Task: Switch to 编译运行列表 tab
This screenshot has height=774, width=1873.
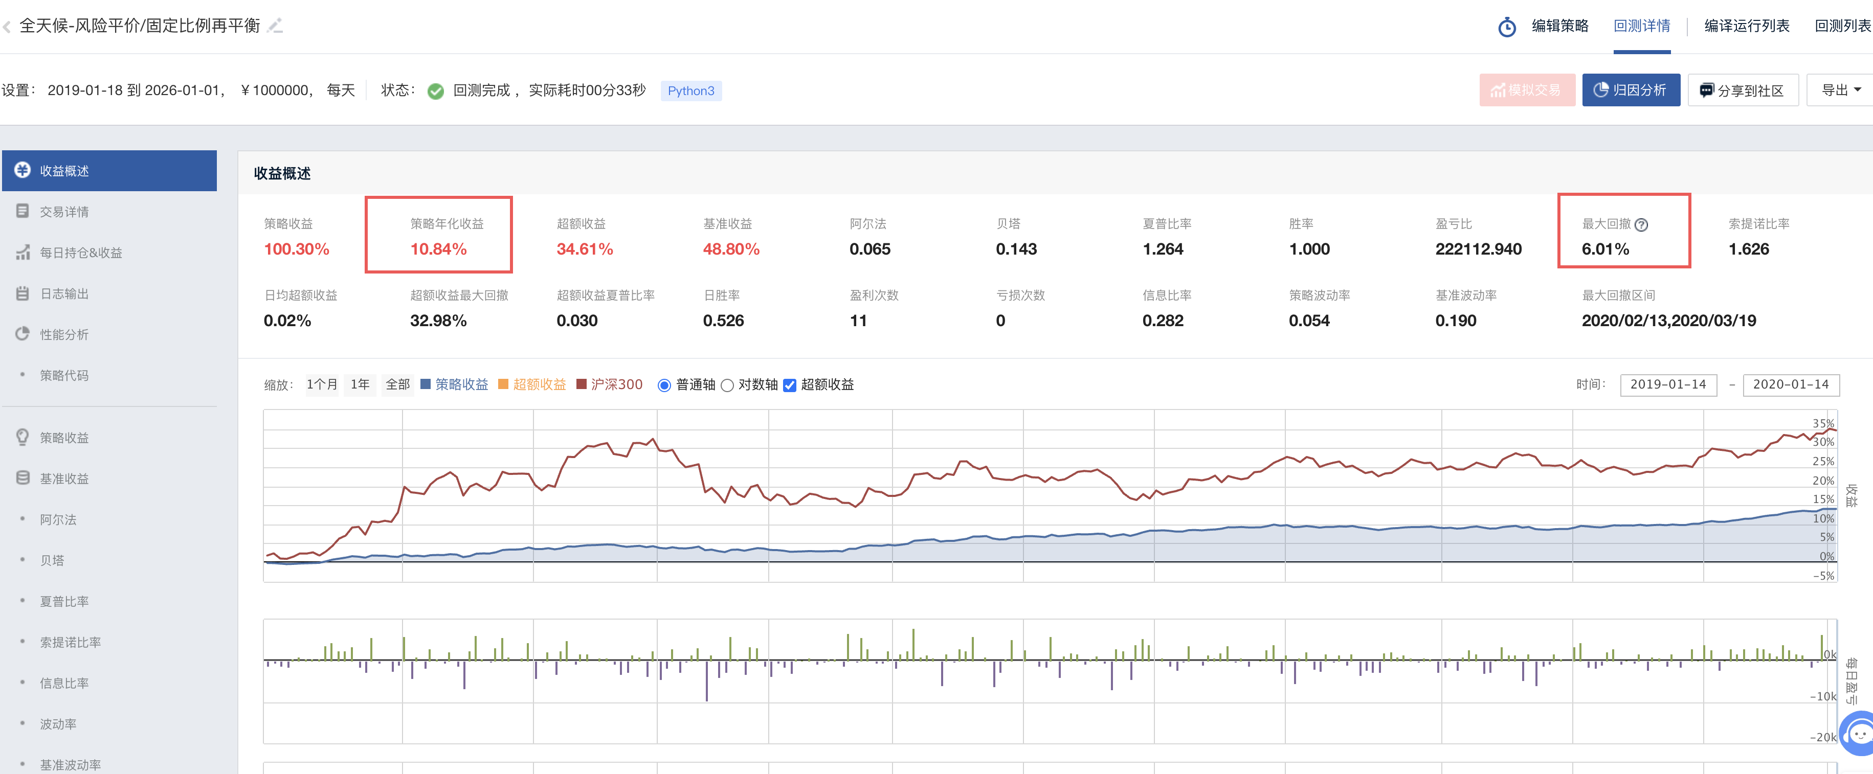Action: click(x=1747, y=26)
